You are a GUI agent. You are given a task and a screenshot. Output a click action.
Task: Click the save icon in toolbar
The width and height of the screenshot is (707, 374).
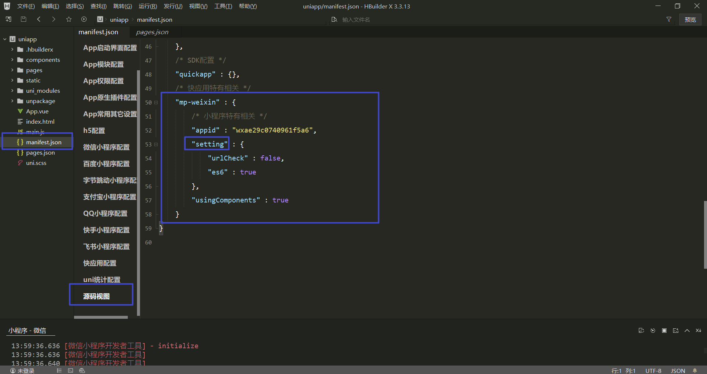pyautogui.click(x=24, y=19)
